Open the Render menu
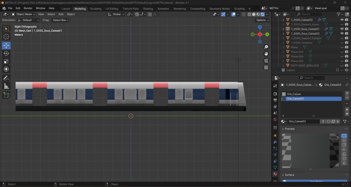Viewport: 351px width, 187px height. [28, 8]
